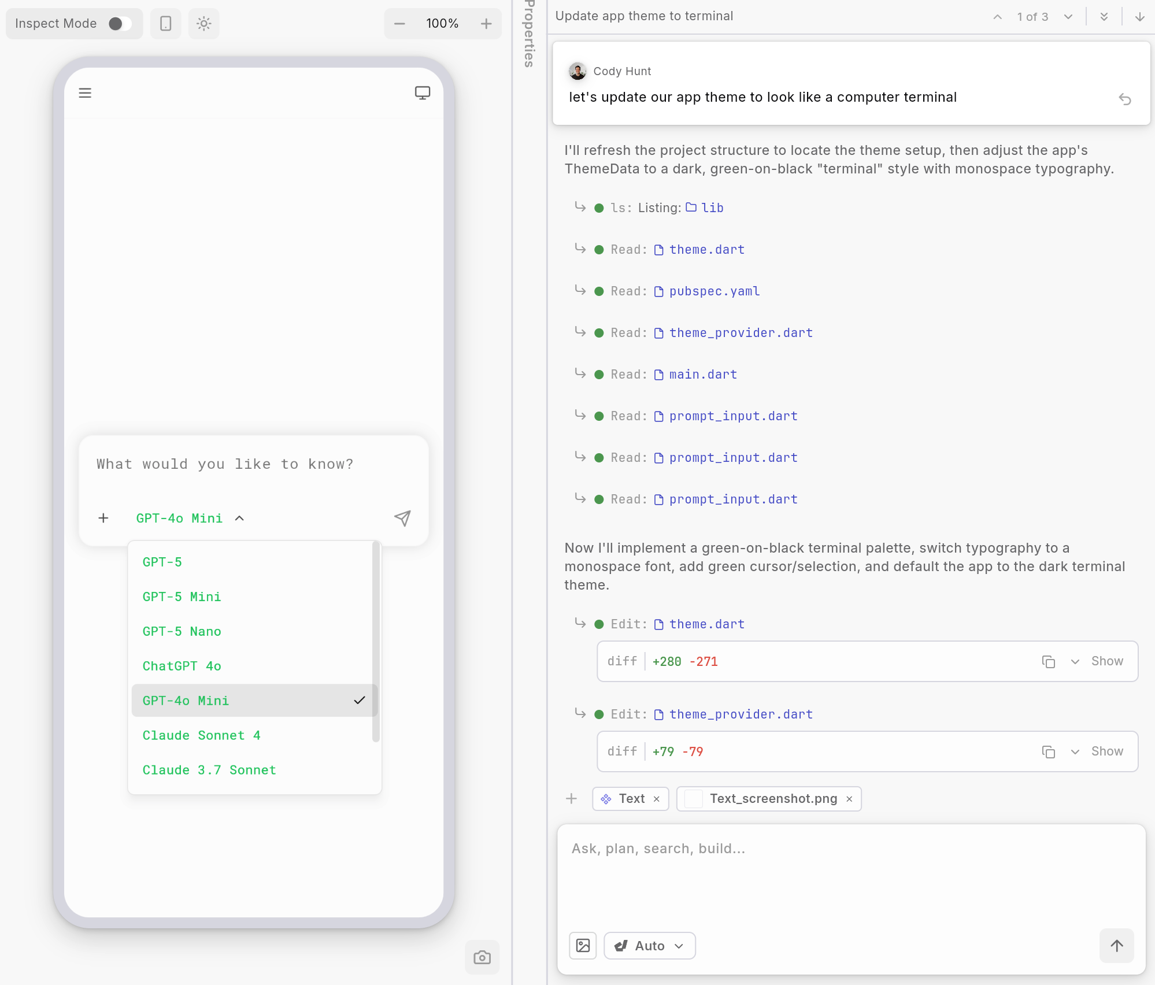Select the checked GPT-4o Mini list entry
Viewport: 1155px width, 985px height.
pyautogui.click(x=254, y=701)
